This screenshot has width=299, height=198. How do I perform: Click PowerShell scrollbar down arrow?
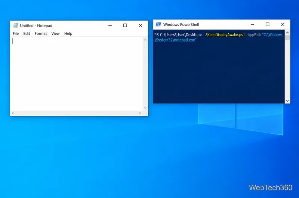tap(287, 101)
